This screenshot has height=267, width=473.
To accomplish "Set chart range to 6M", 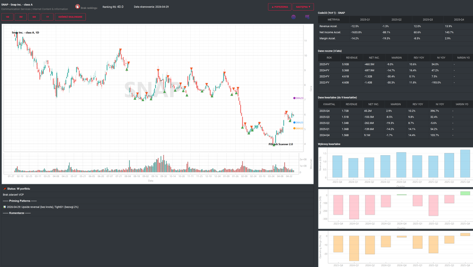I will coord(34,17).
